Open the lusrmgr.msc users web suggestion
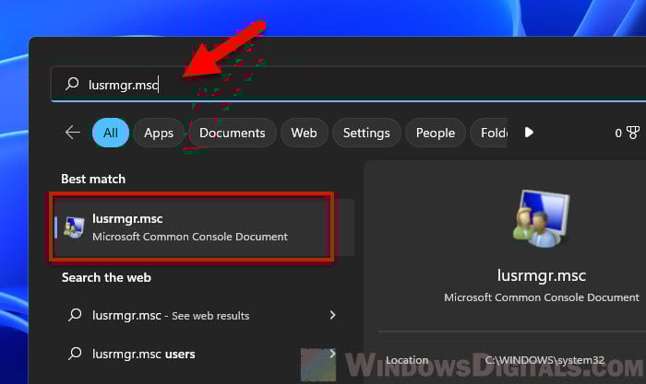 click(204, 354)
